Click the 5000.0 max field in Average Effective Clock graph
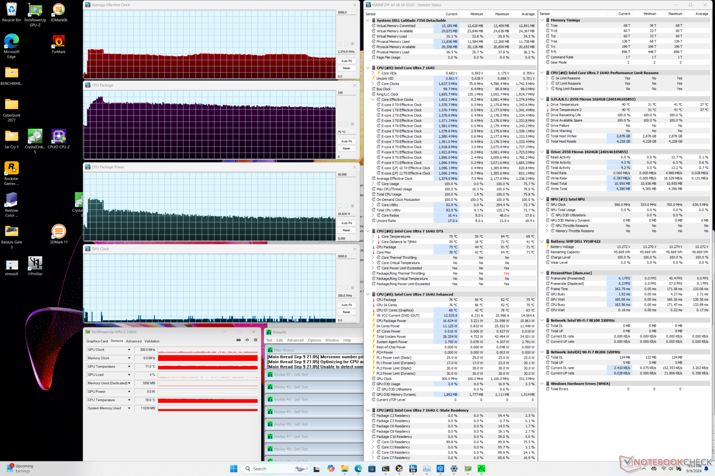 pos(346,12)
